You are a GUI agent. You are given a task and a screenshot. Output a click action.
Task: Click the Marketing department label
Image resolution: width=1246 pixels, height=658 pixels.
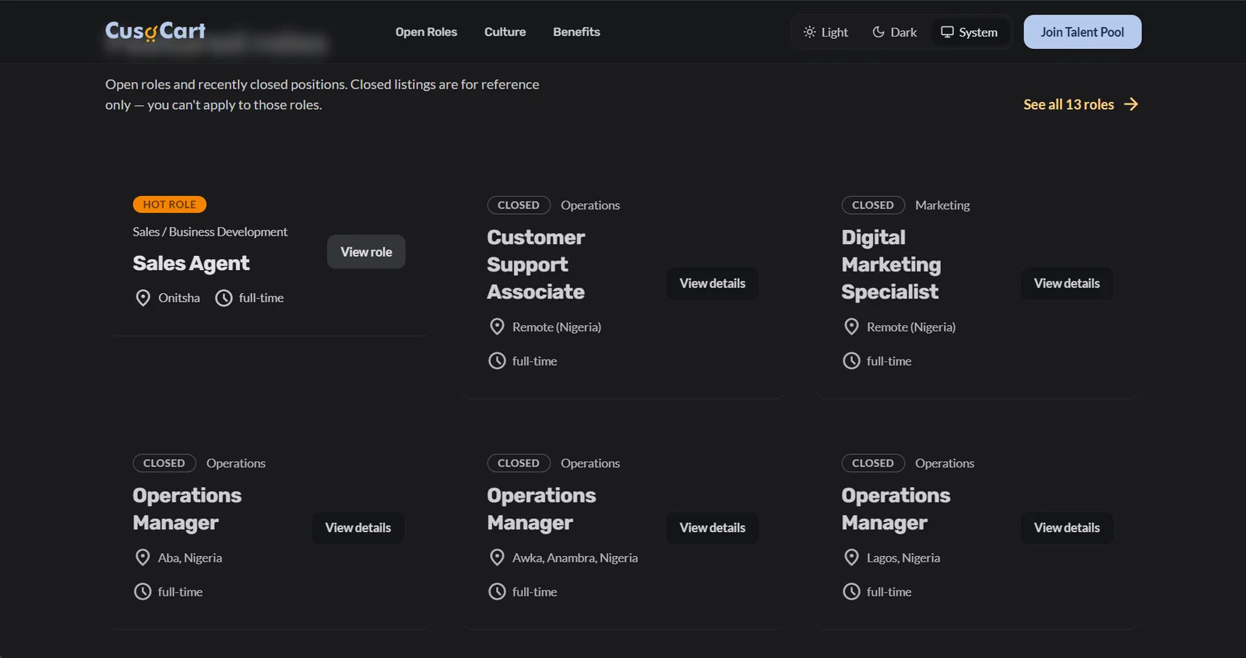942,205
